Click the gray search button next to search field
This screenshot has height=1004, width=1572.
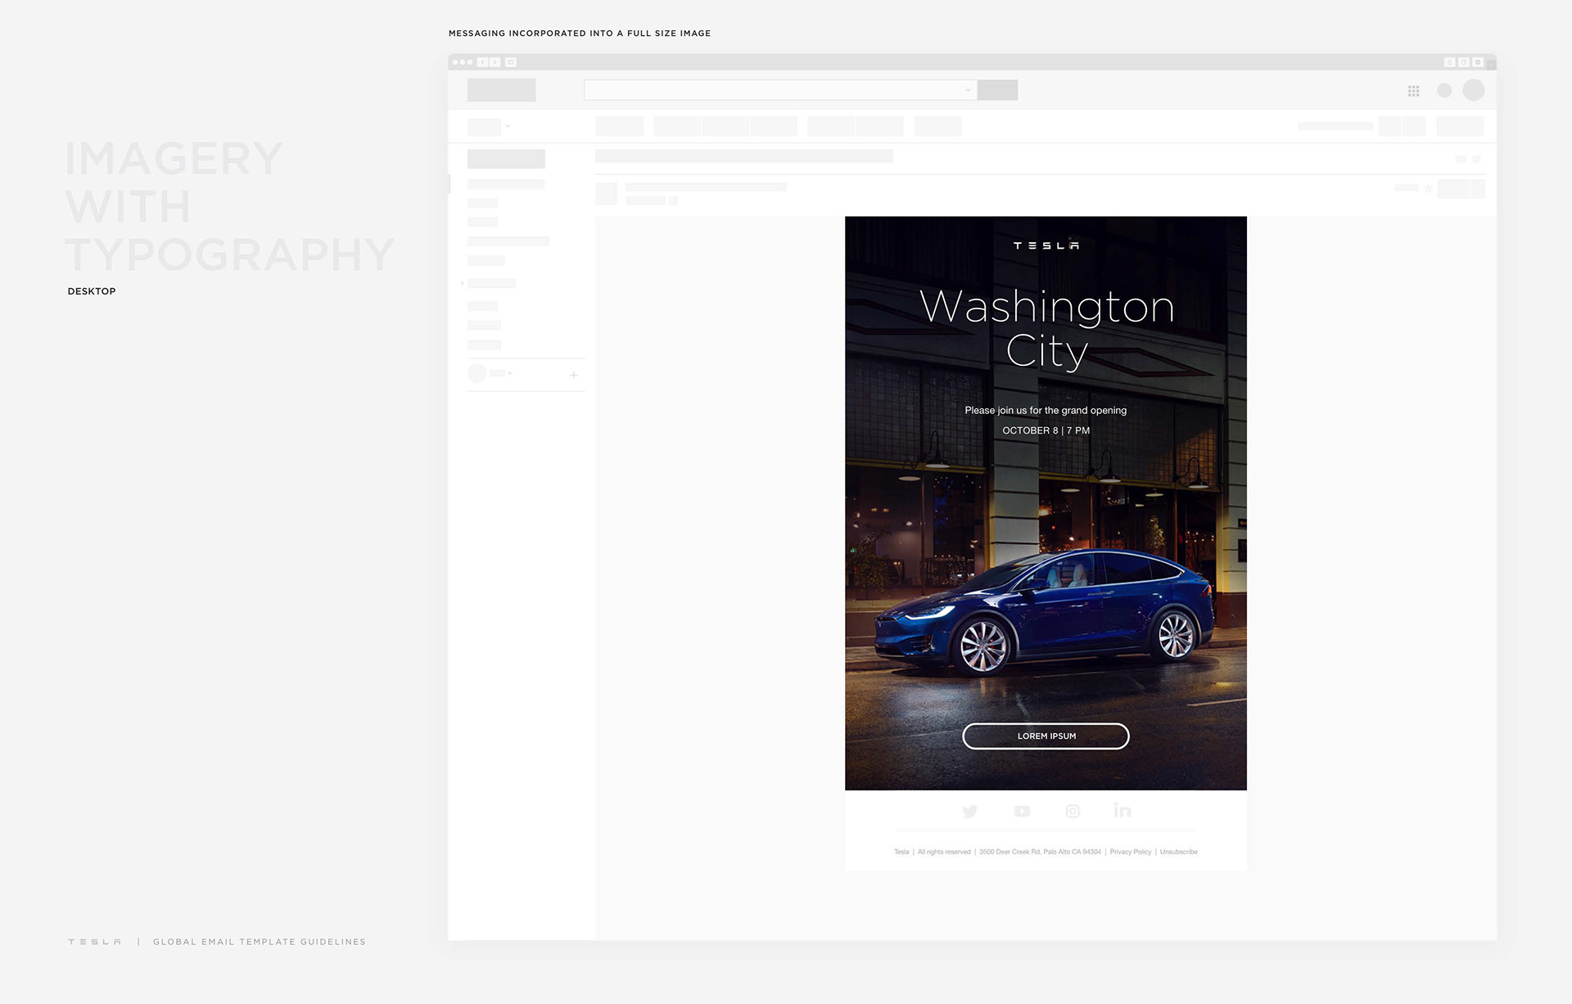coord(997,90)
